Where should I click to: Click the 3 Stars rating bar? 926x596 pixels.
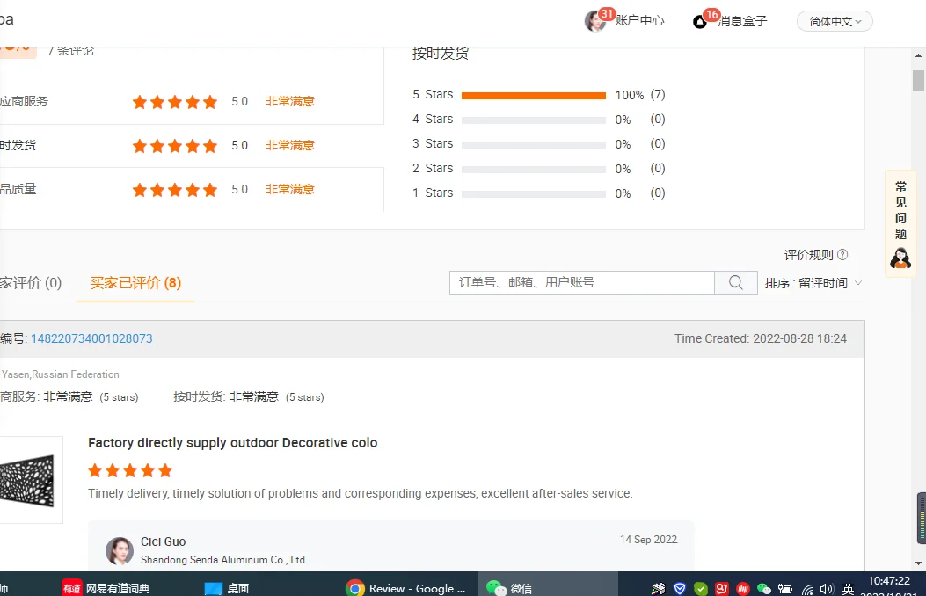click(533, 144)
